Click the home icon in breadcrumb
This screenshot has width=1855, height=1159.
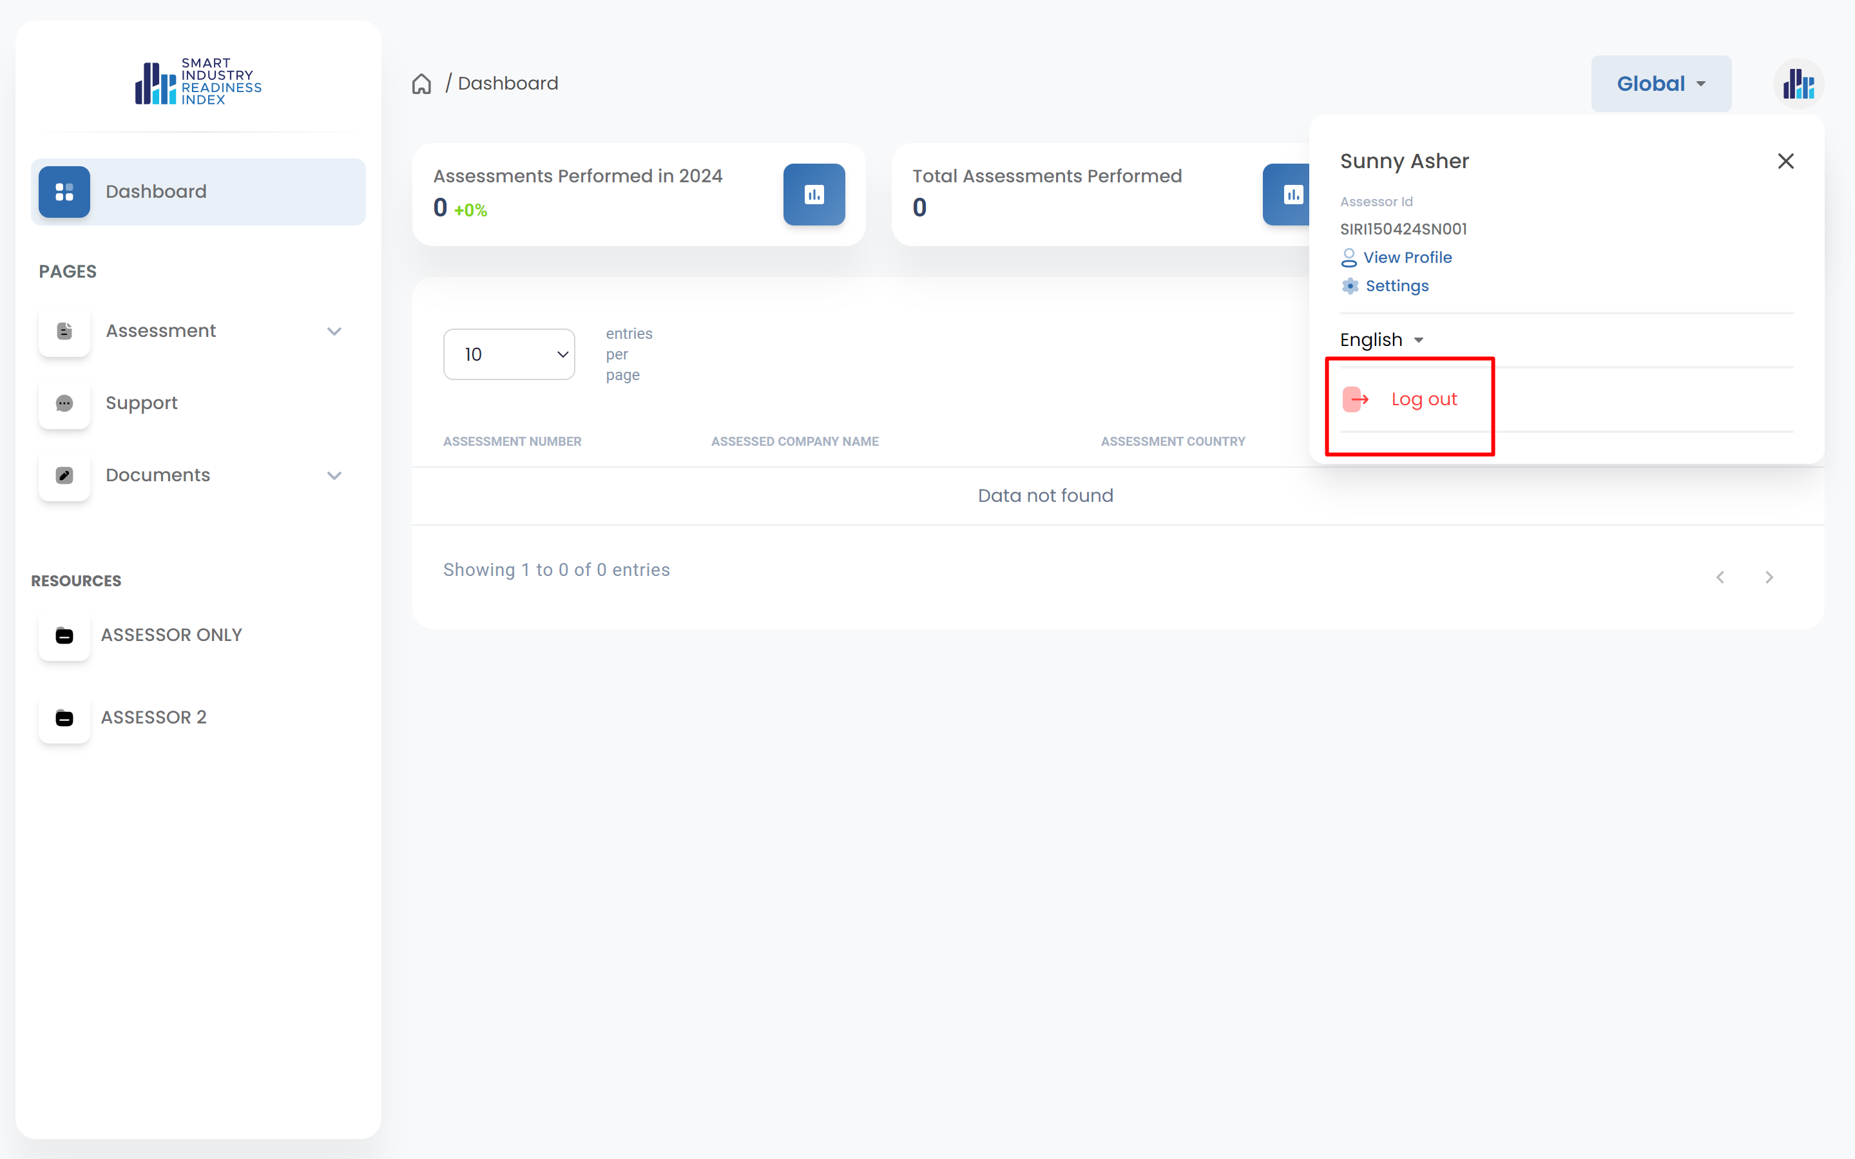click(421, 84)
